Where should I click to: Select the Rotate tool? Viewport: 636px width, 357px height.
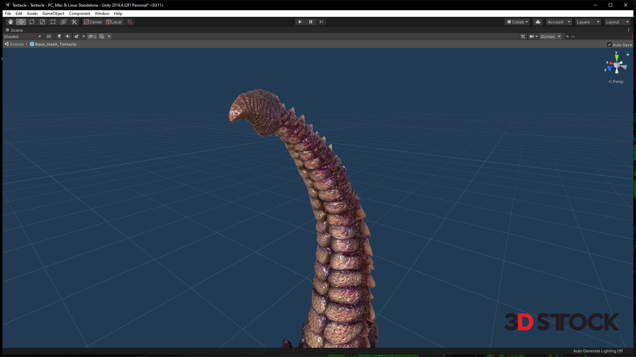[32, 22]
